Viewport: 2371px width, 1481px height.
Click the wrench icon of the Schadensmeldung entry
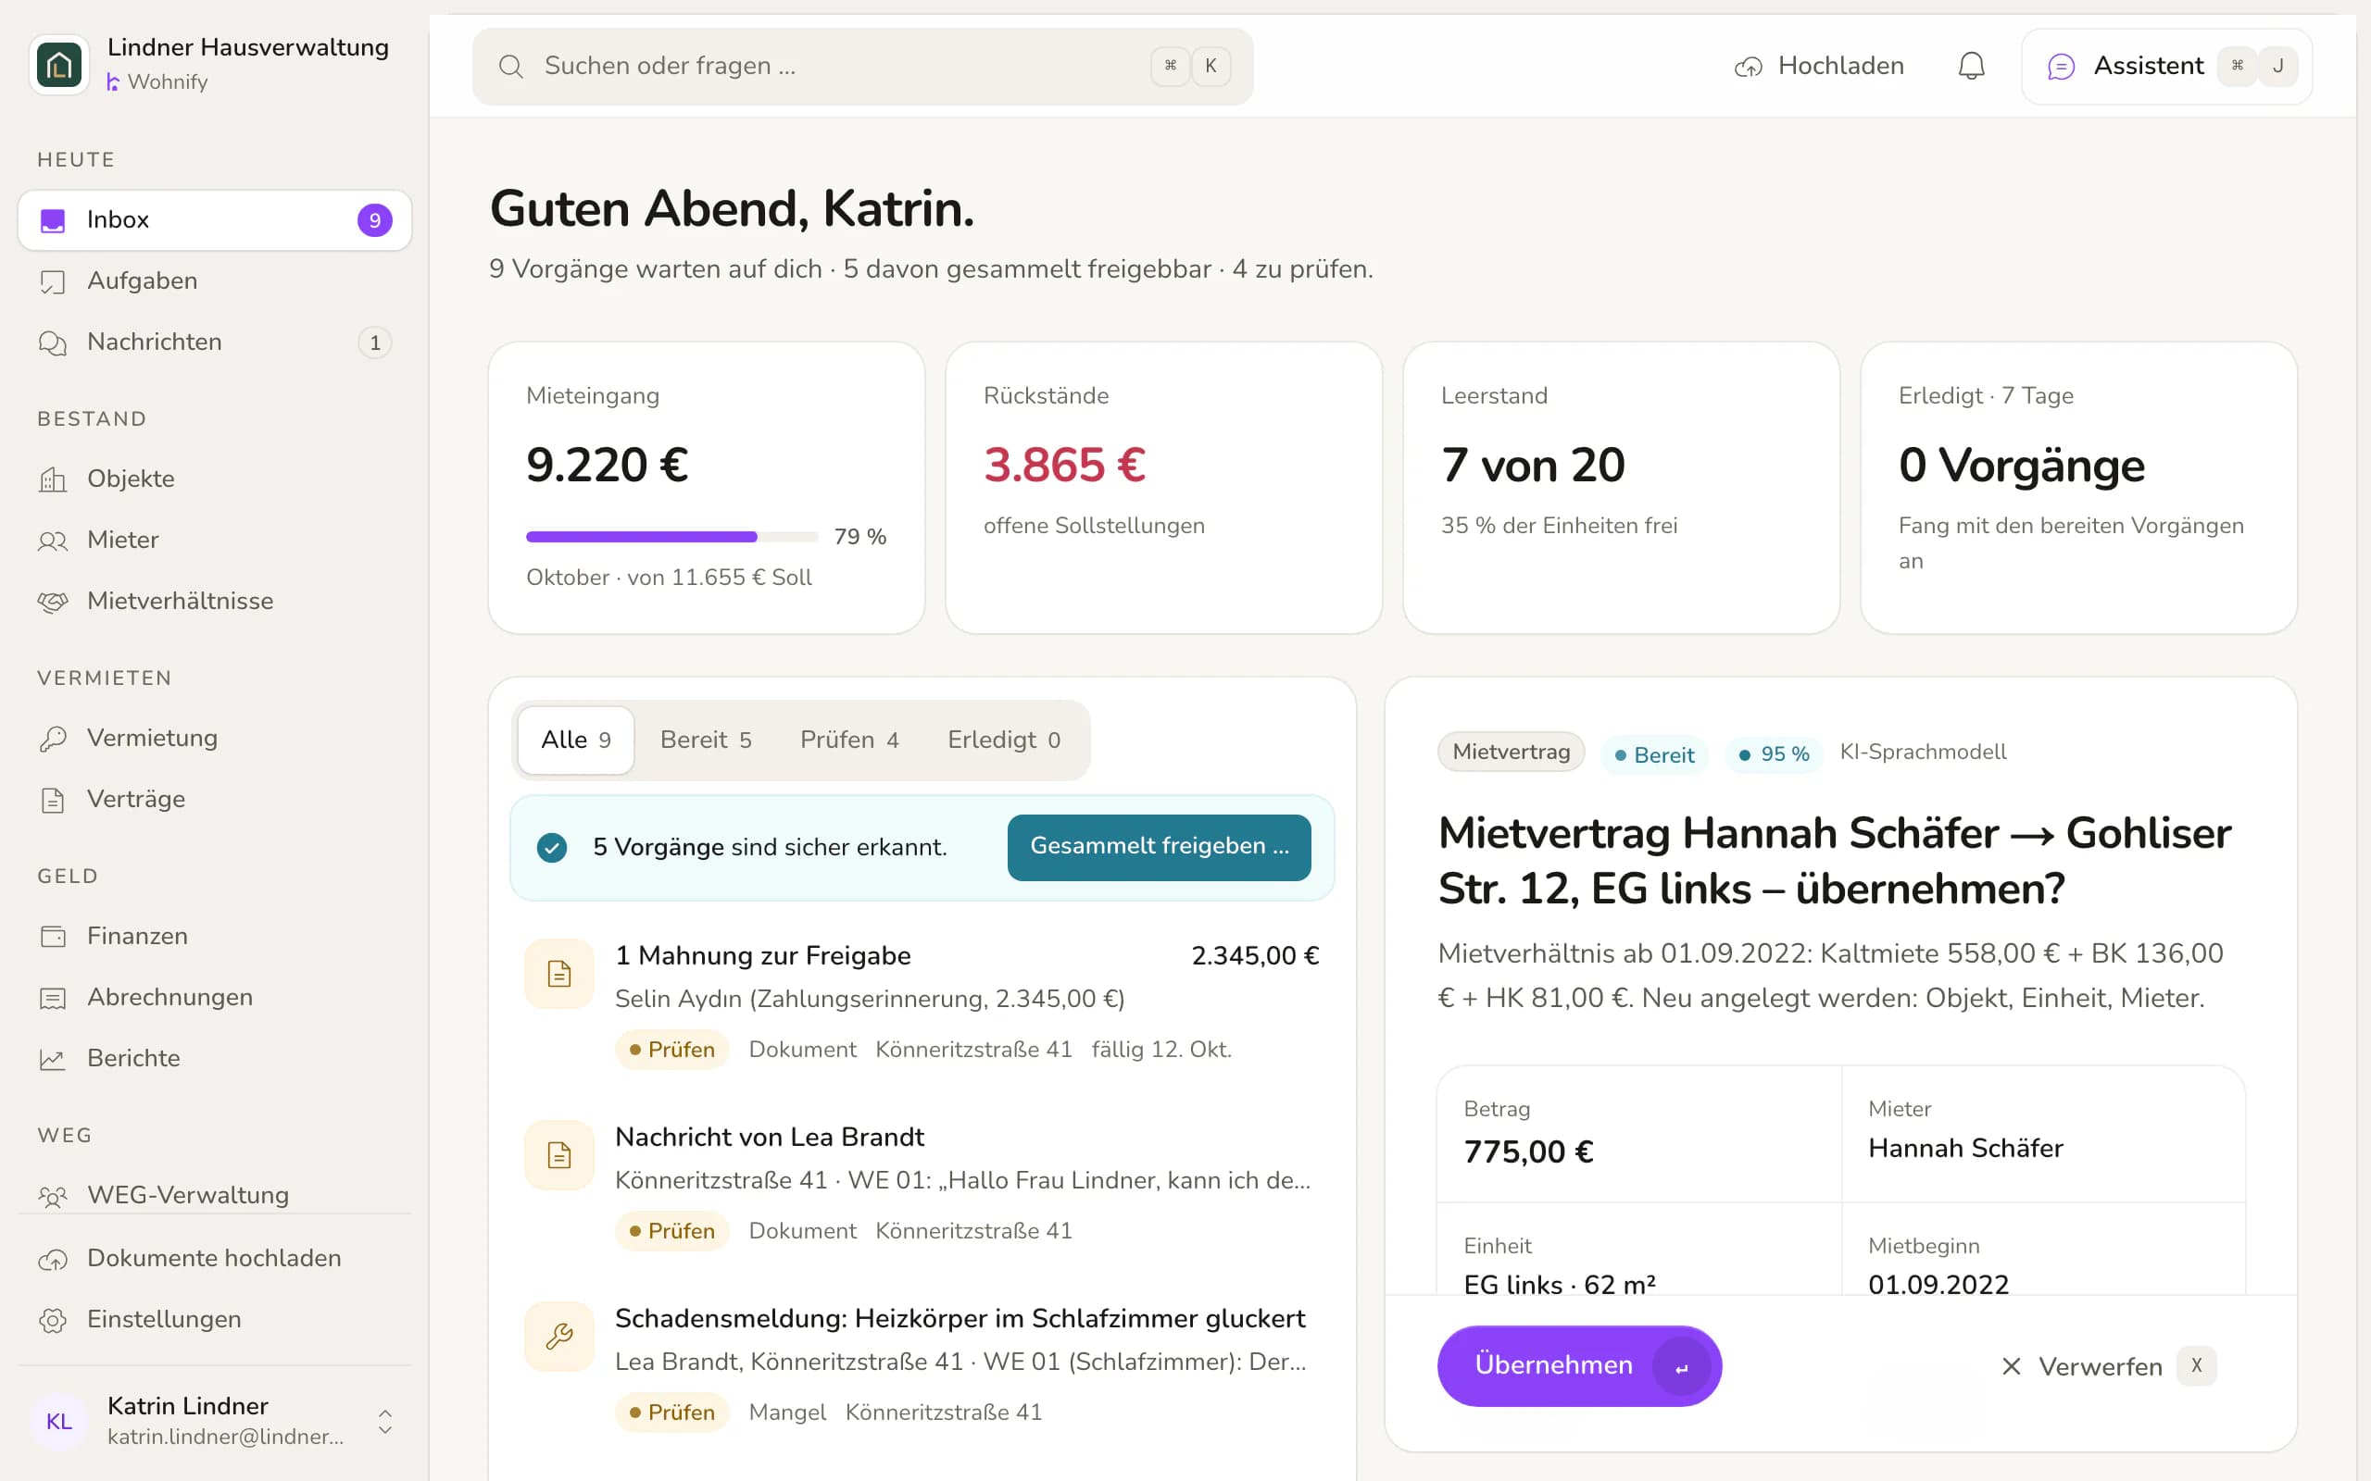(559, 1336)
